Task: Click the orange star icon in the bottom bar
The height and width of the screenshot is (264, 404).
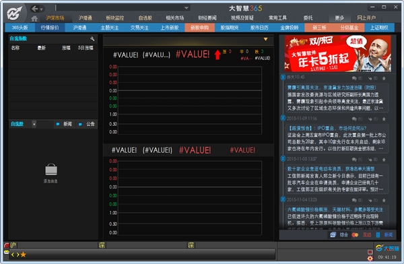Action: click(x=23, y=255)
